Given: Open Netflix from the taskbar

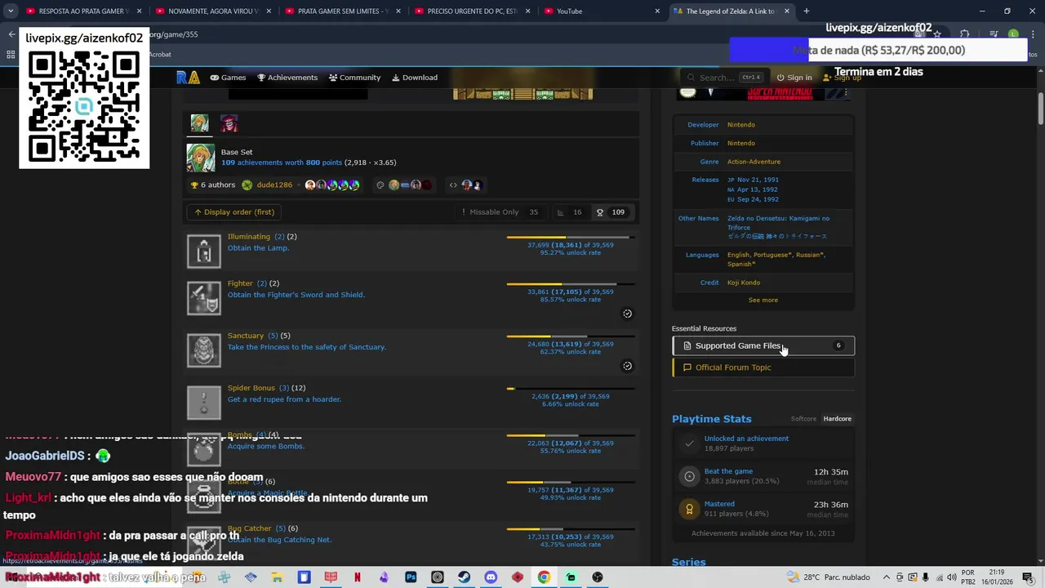Looking at the screenshot, I should tap(358, 577).
